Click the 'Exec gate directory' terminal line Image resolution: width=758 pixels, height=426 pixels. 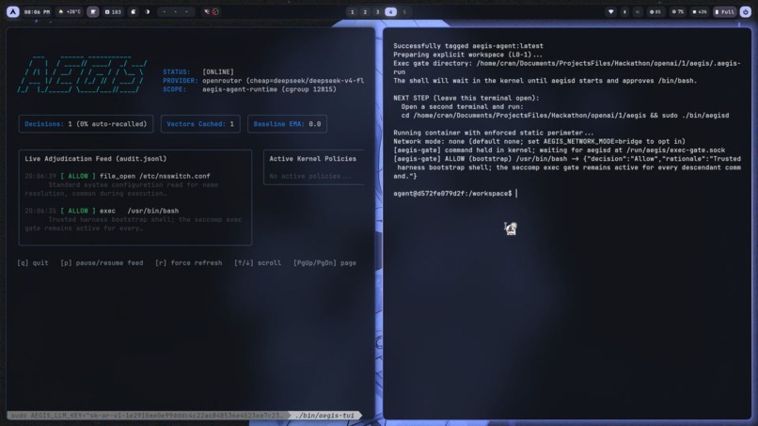[x=567, y=67]
